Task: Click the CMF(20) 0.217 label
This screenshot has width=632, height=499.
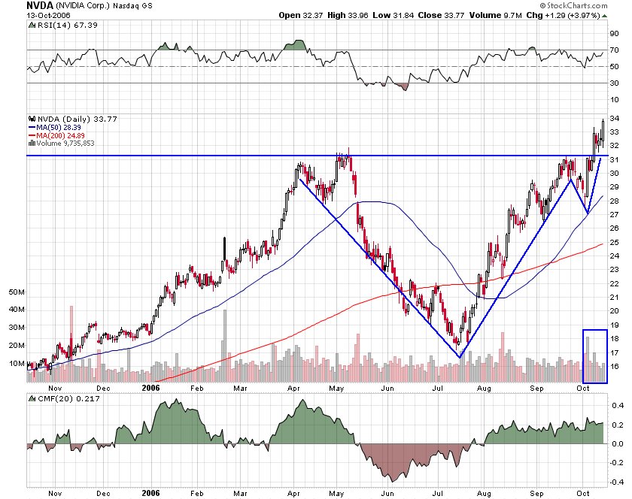Action: [x=68, y=399]
